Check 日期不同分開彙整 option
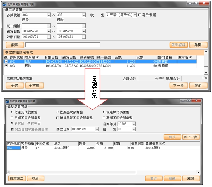 click(x=12, y=118)
